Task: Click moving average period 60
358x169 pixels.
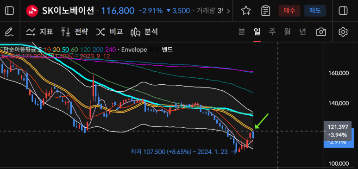Action: (74, 50)
